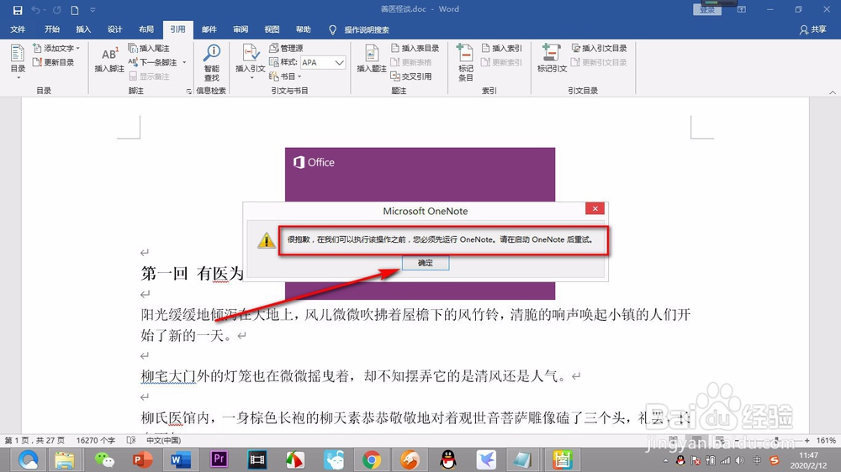Image resolution: width=841 pixels, height=472 pixels.
Task: Click the zoom in plus button
Action: pos(807,440)
